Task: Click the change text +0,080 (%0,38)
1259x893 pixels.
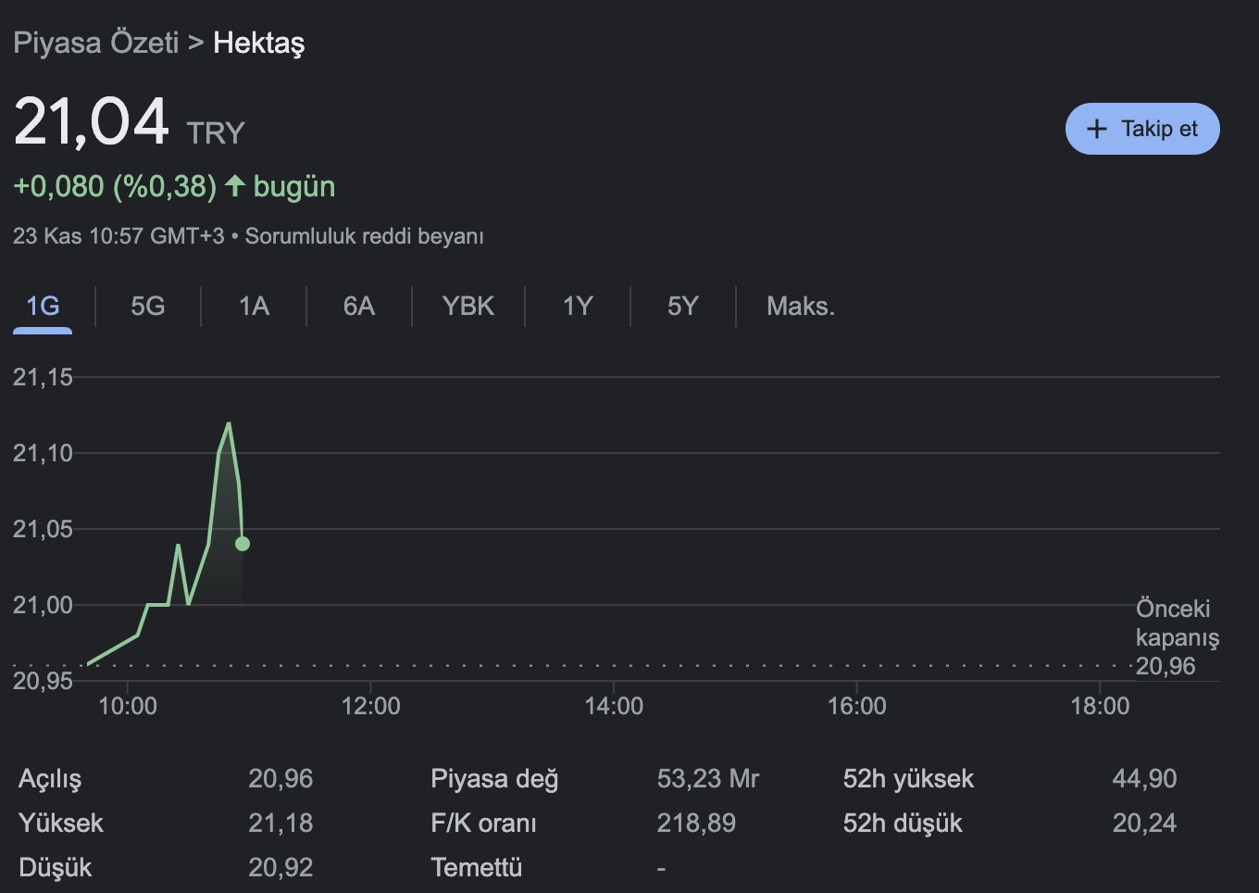Action: coord(115,186)
